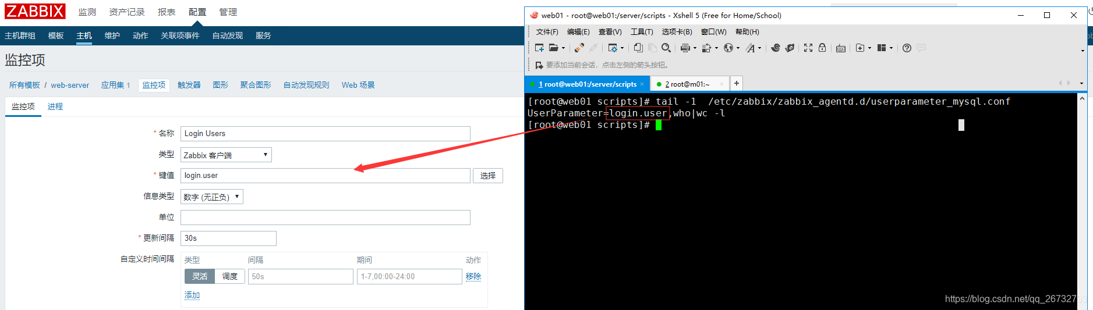1093x310 pixels.
Task: Open the 类型 'Zabbix 客户端' dropdown
Action: (x=226, y=155)
